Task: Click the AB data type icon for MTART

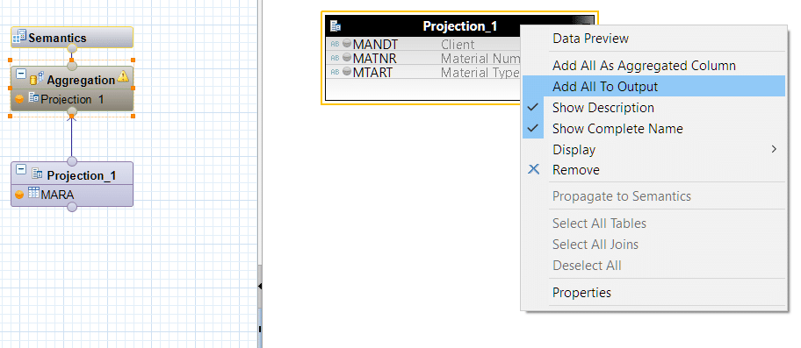Action: (336, 73)
